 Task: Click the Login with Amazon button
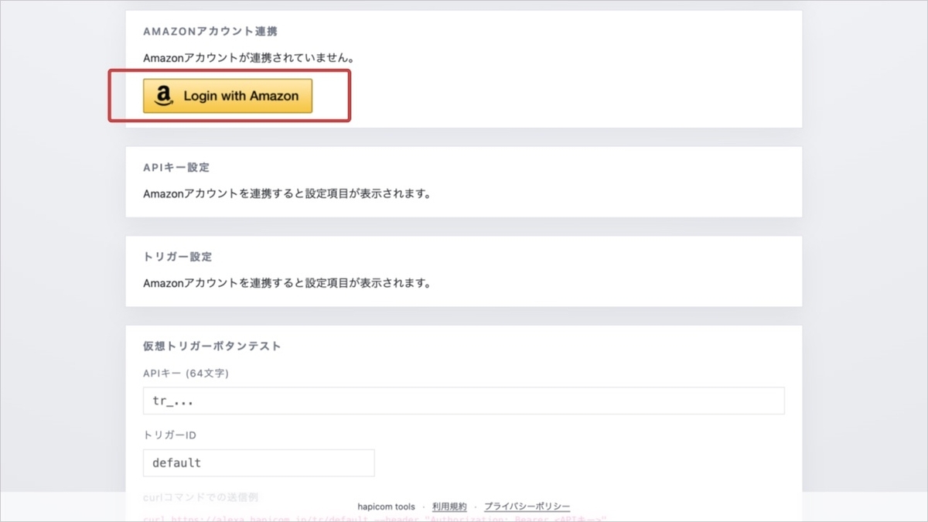(227, 96)
